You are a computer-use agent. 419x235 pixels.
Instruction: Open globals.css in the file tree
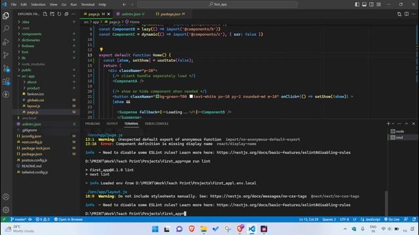pos(35,100)
